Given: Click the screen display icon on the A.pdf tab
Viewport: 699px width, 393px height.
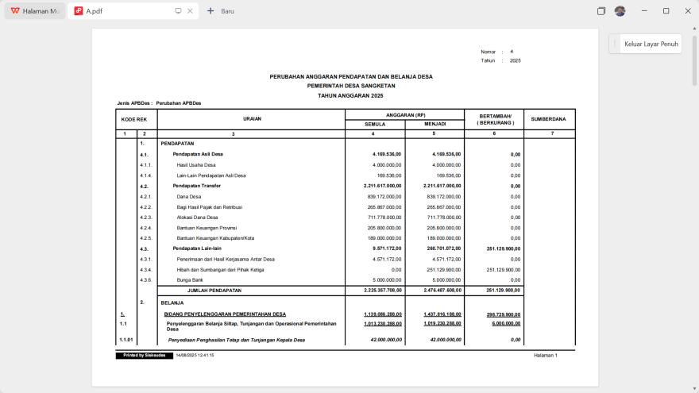Looking at the screenshot, I should [178, 11].
